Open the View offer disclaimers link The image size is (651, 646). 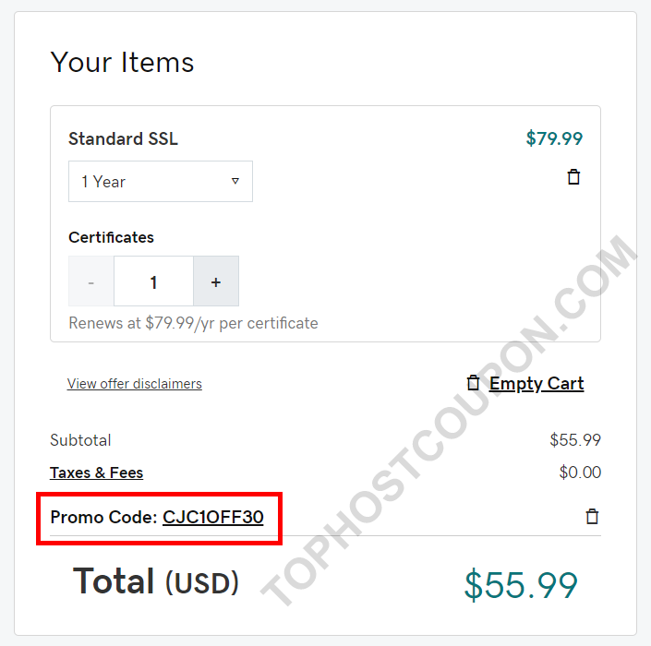[135, 383]
